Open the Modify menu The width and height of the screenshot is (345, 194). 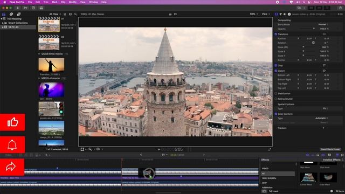click(x=73, y=2)
